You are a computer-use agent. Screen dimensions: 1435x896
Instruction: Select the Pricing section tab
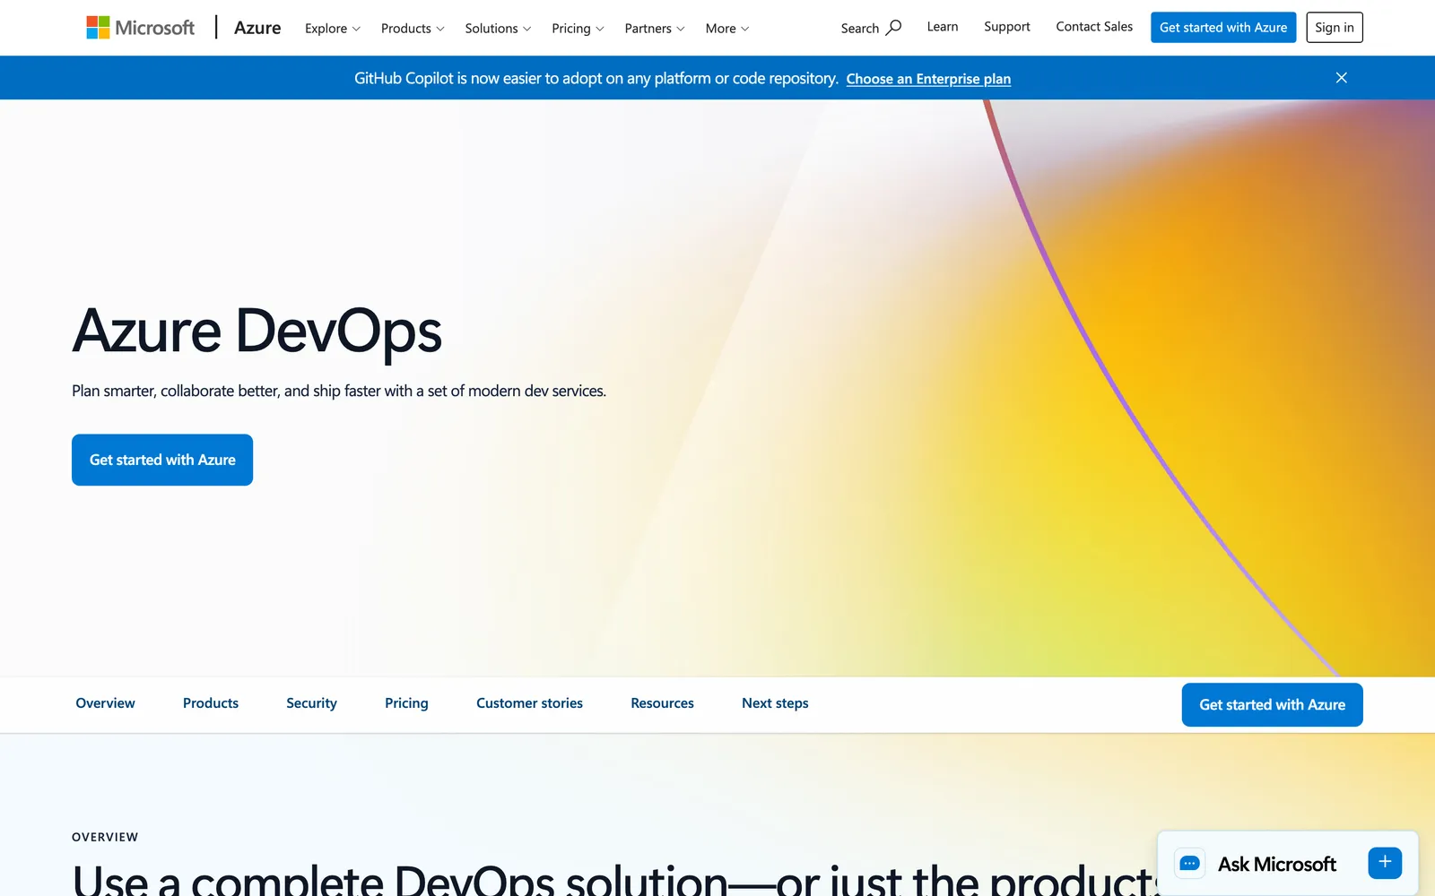[x=406, y=703]
